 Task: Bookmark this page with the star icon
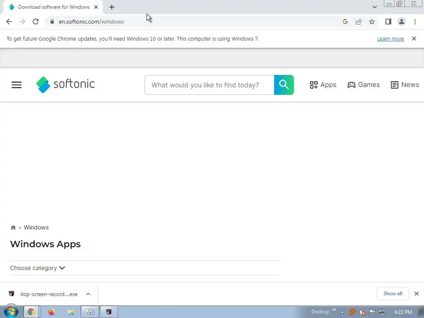click(x=372, y=22)
